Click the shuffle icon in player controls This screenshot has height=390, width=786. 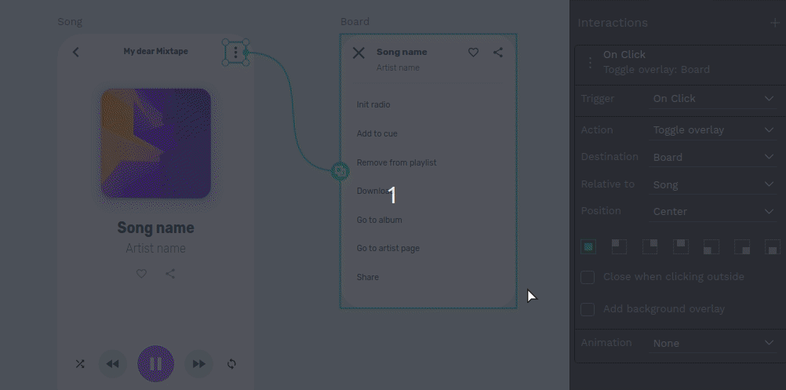80,364
